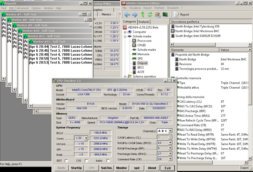The height and width of the screenshot is (172, 253).
Task: Click the Apply button in CPU-Tweaker
Action: tap(61, 168)
